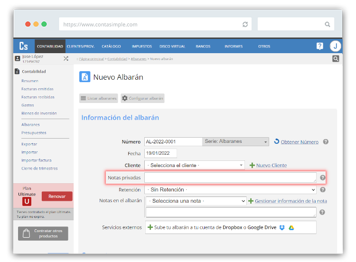The image size is (356, 262).
Task: Open the Impuestos menu
Action: click(141, 47)
